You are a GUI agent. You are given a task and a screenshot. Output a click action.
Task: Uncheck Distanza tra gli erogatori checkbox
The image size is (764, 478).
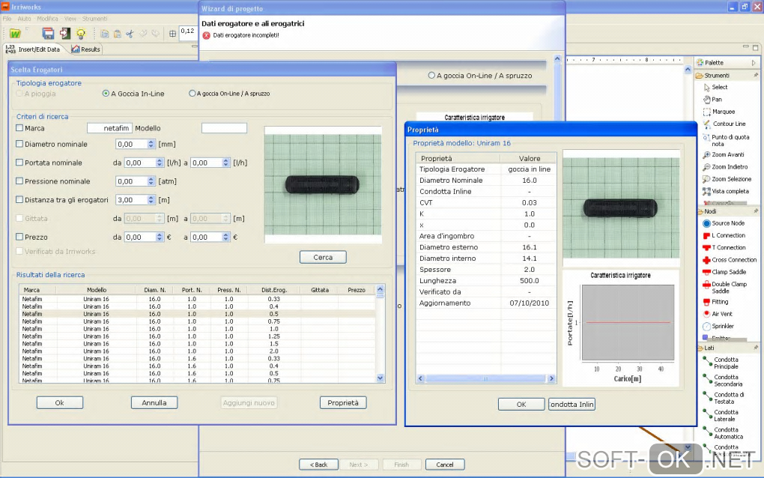[x=19, y=200]
